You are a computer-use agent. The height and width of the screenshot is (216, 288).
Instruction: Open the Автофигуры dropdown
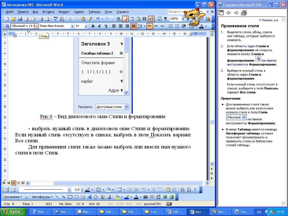pyautogui.click(x=42, y=197)
